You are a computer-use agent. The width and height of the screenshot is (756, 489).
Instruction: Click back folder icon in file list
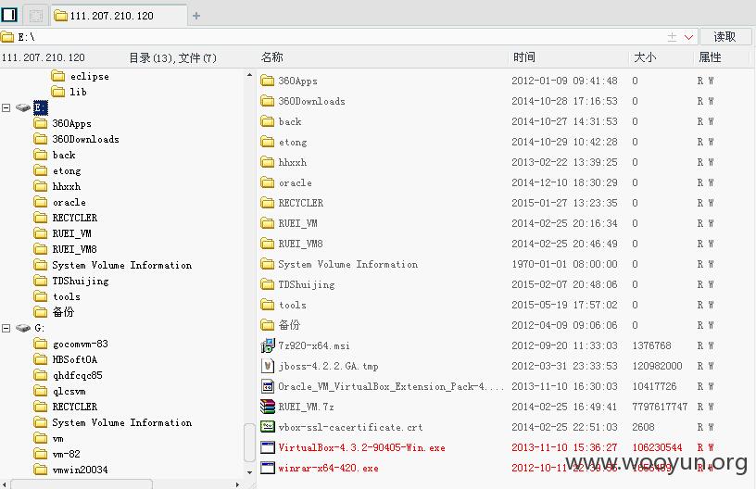click(268, 121)
